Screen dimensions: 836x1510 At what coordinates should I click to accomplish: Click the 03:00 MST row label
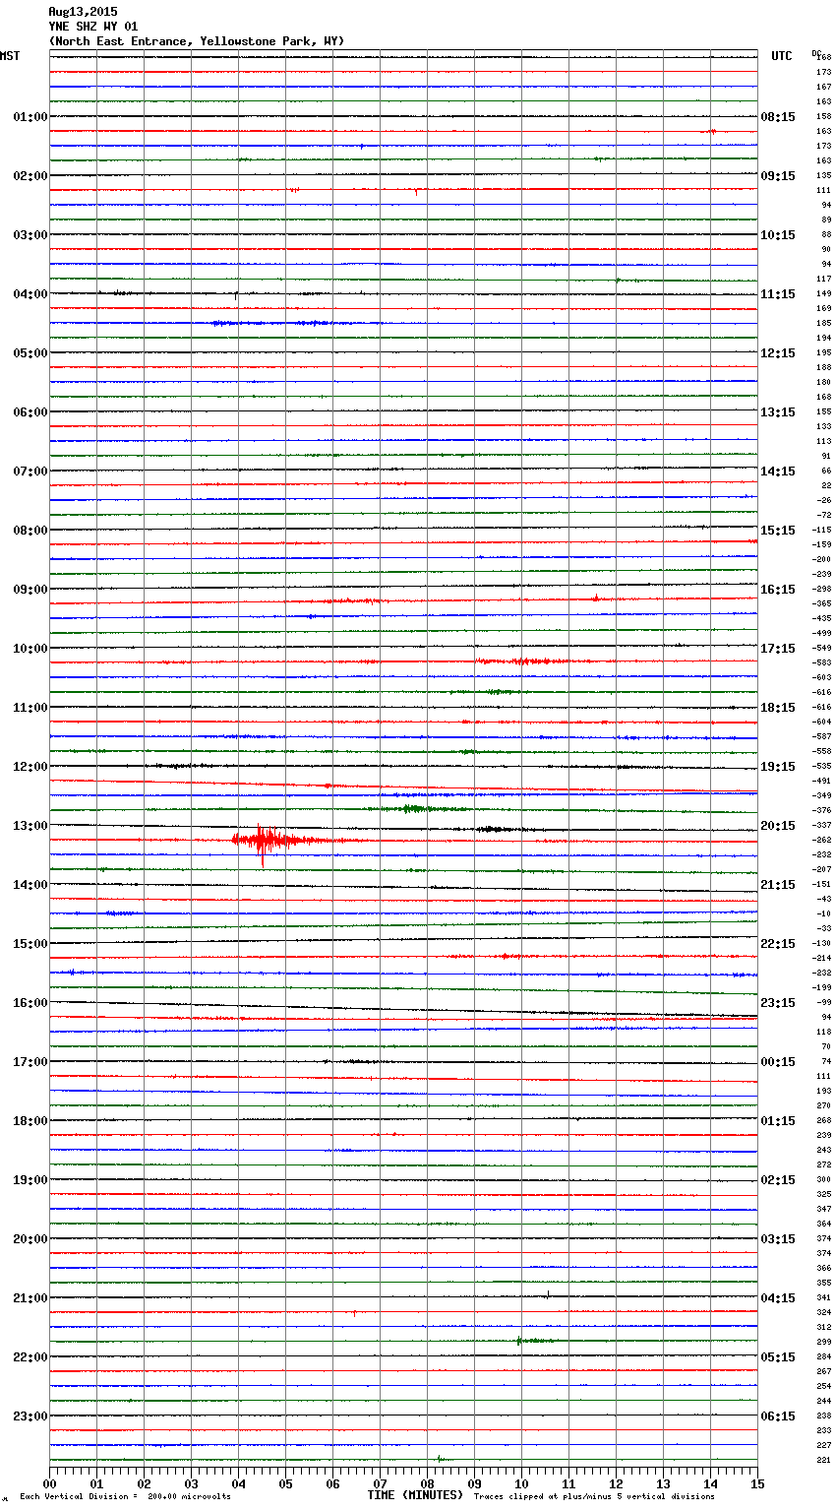[30, 235]
